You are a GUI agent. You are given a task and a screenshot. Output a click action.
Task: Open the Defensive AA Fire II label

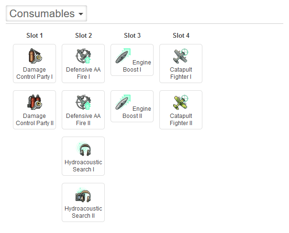pos(83,119)
